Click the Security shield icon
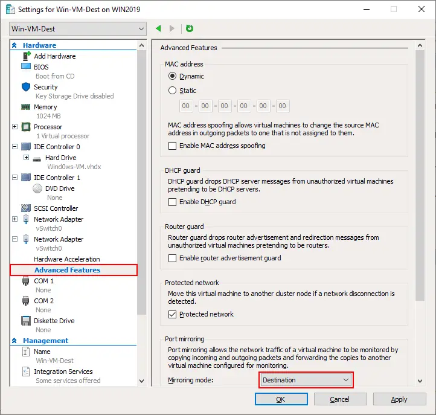Screen dimensions: 436x415 26,87
